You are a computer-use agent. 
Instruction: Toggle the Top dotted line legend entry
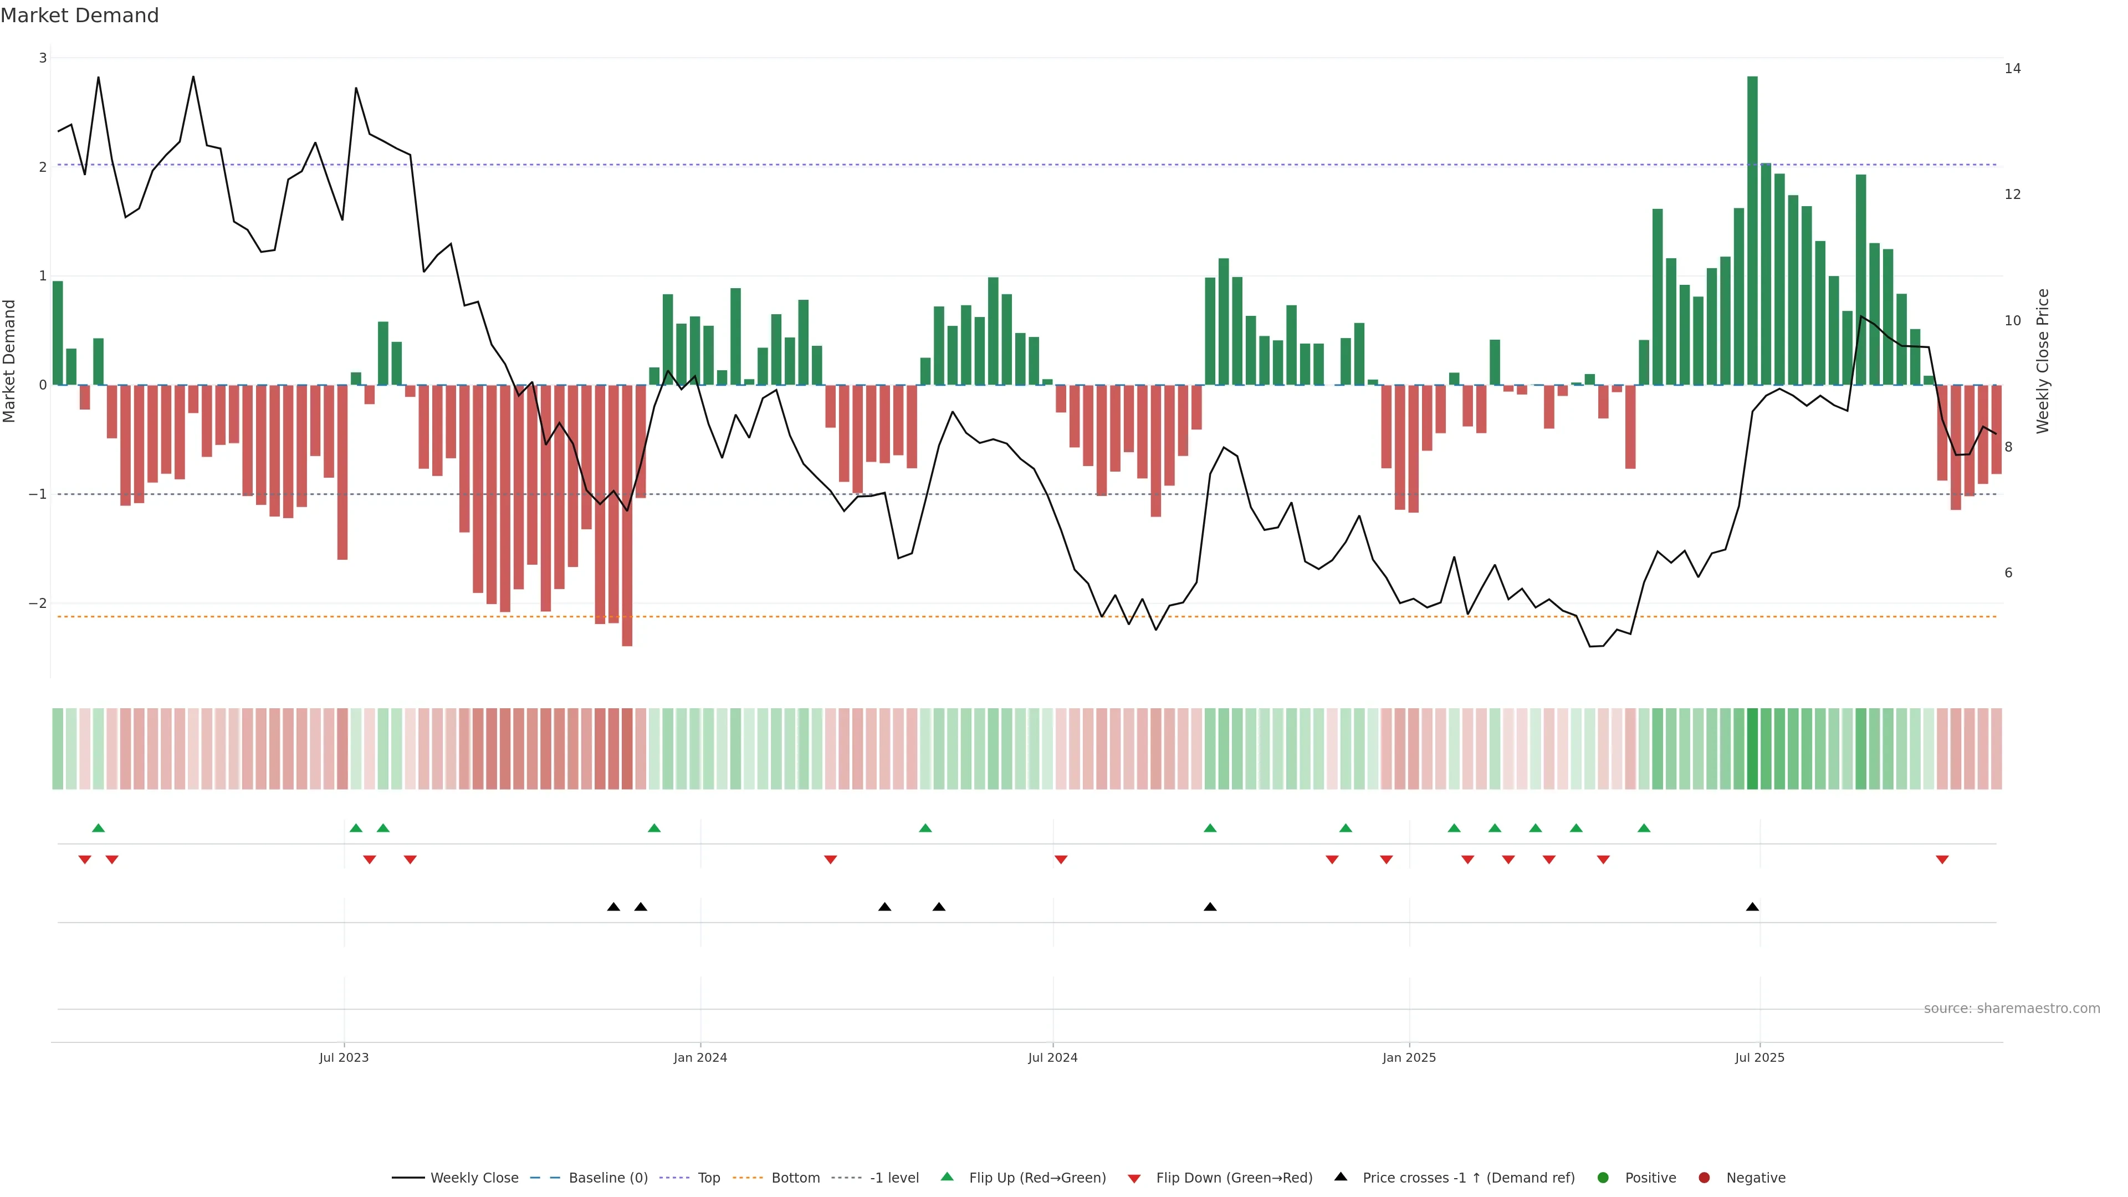(x=708, y=1178)
